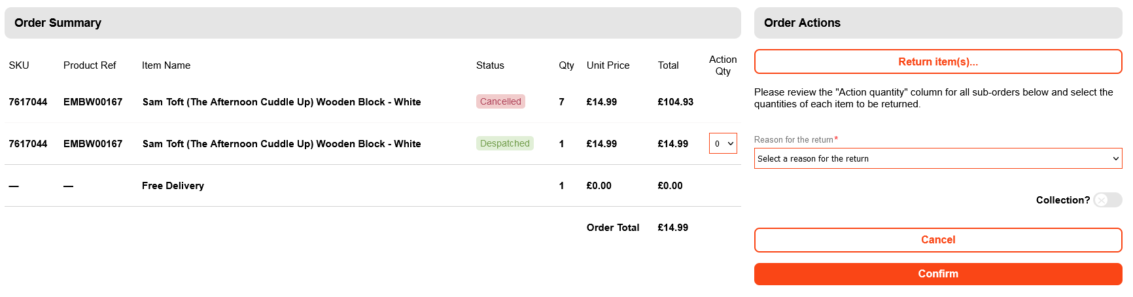Click the Free Delivery row label

pos(173,186)
